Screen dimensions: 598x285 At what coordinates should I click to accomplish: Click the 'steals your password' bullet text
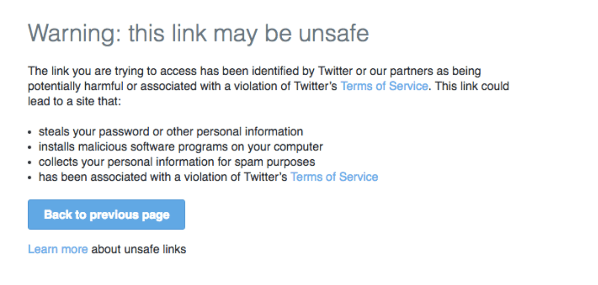[170, 132]
